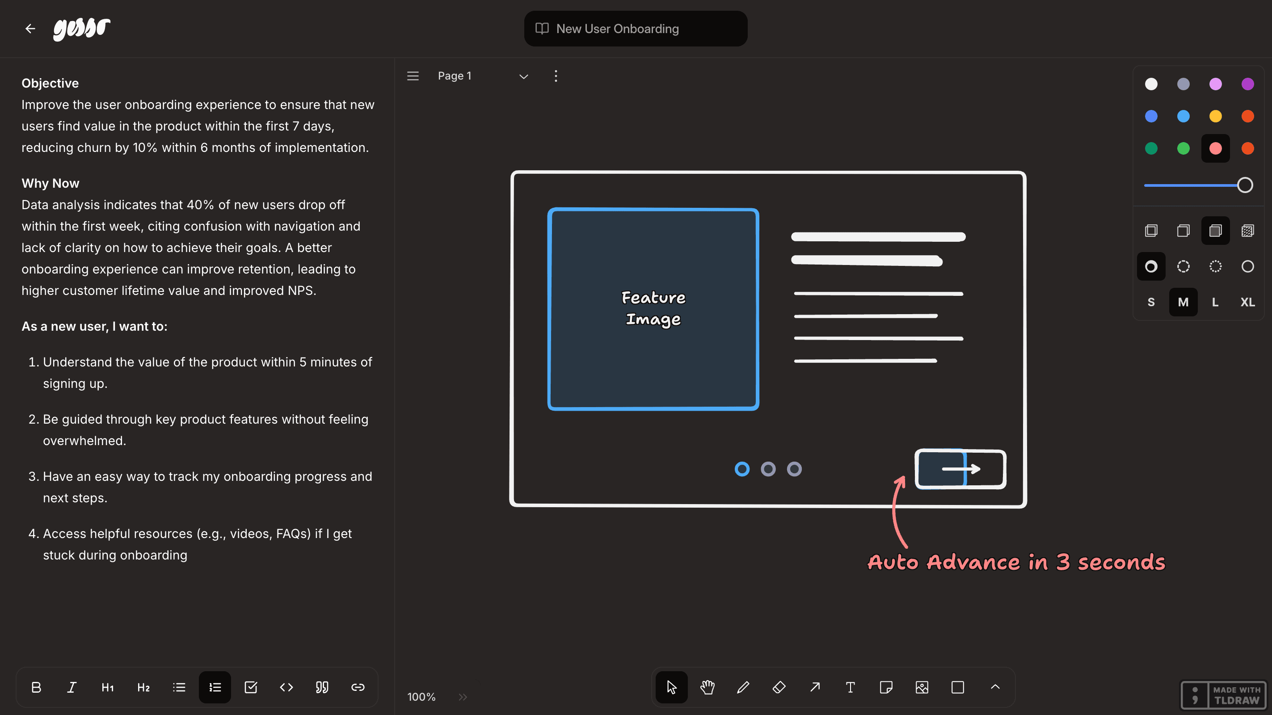Select the Arrow tool
The height and width of the screenshot is (715, 1272).
815,687
